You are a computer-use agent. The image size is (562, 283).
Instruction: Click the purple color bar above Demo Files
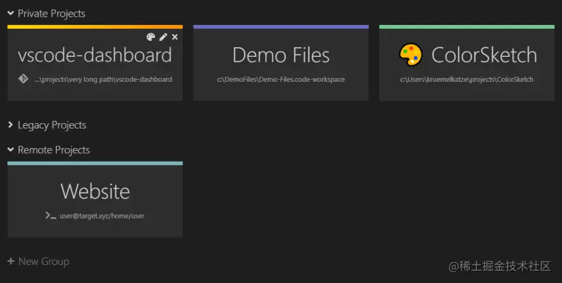[x=281, y=27]
